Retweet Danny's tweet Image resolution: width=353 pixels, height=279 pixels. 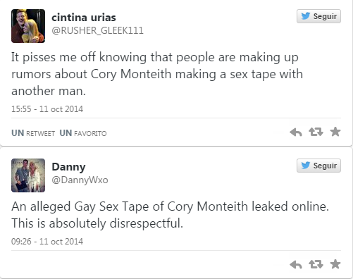(316, 264)
